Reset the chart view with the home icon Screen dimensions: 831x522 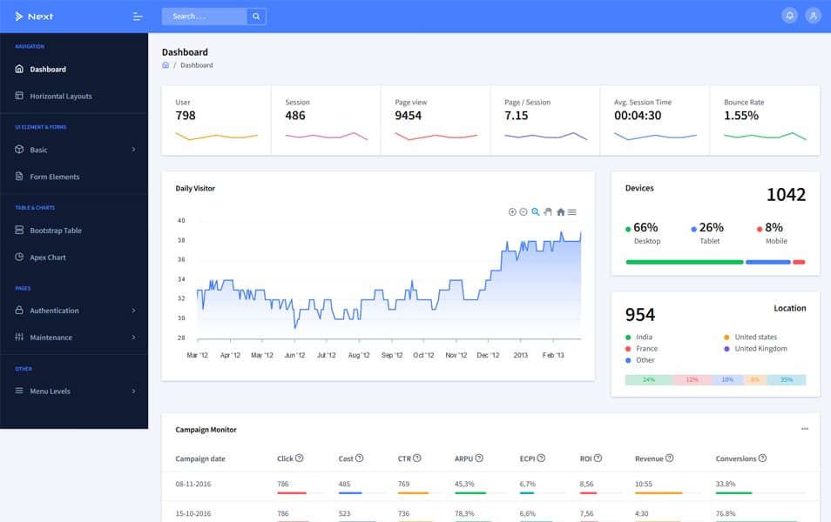(560, 211)
